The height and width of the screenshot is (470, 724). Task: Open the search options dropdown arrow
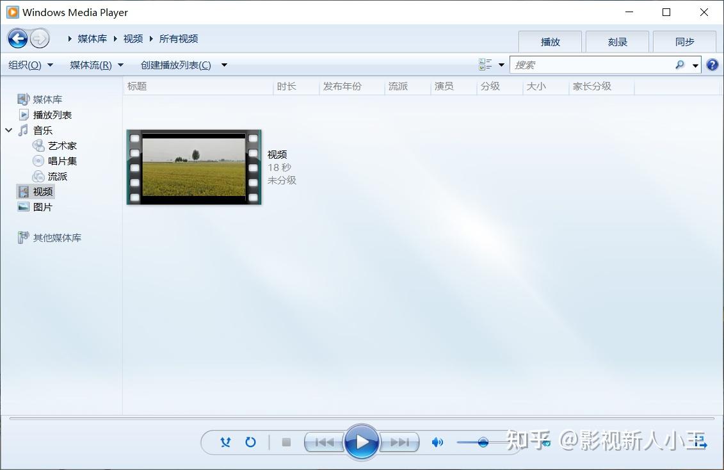(x=693, y=64)
